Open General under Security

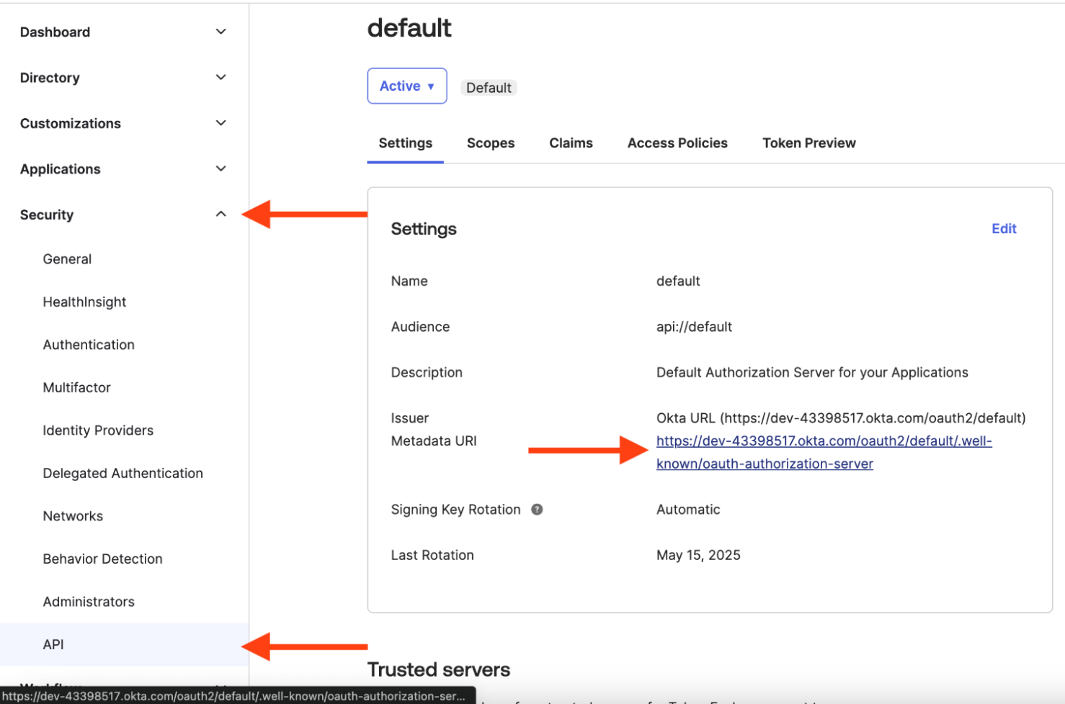pyautogui.click(x=67, y=259)
